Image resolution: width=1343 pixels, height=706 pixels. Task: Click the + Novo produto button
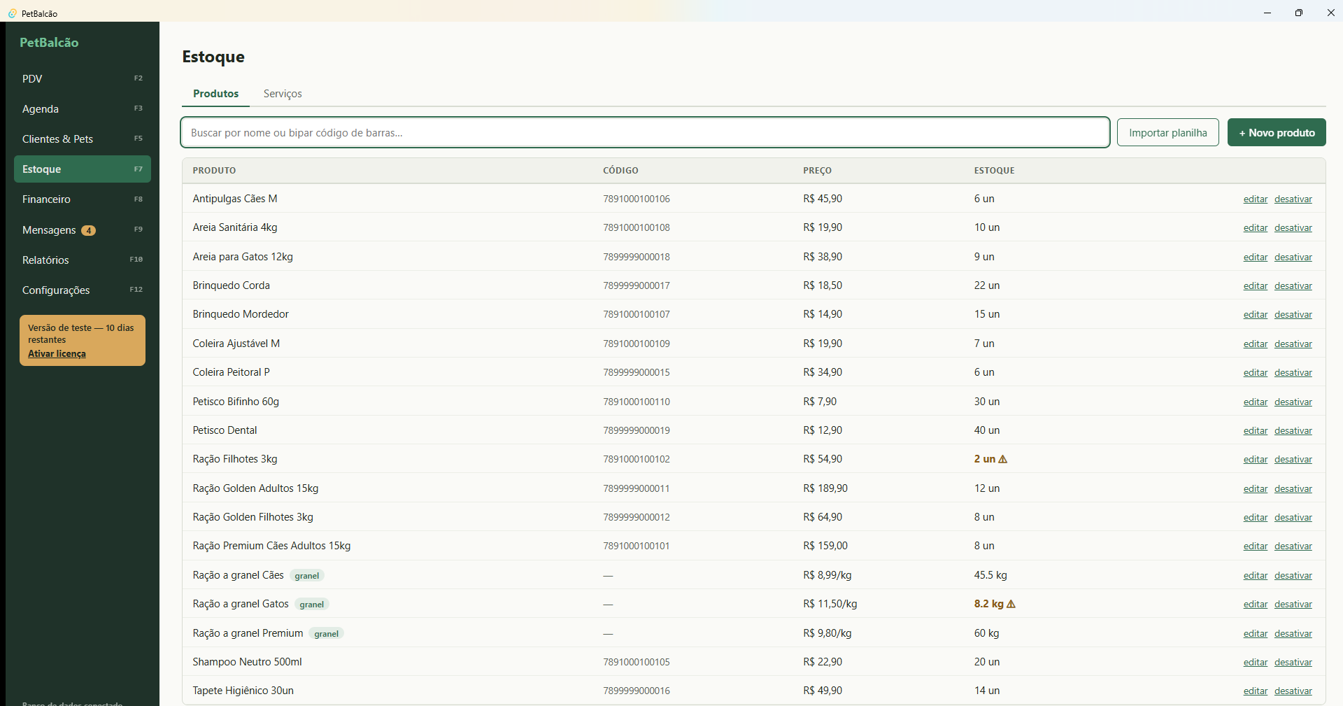(x=1277, y=132)
